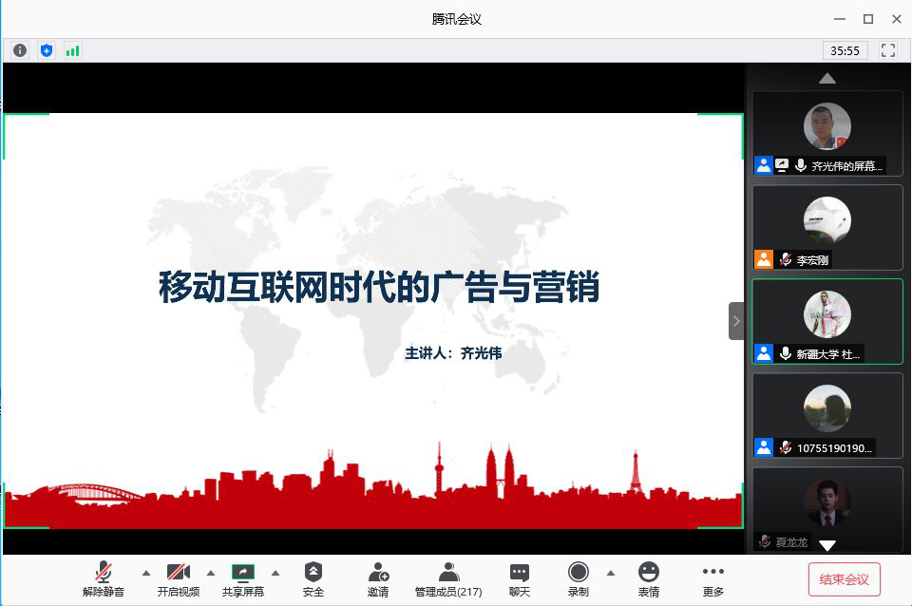912x606 pixels.
Task: Open the 聊天 chat panel
Action: click(x=520, y=579)
